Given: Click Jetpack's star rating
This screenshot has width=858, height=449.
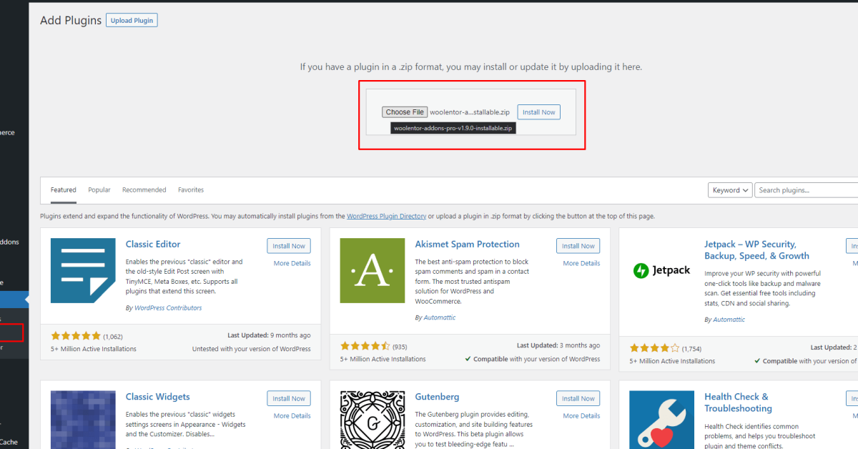Looking at the screenshot, I should (x=653, y=347).
